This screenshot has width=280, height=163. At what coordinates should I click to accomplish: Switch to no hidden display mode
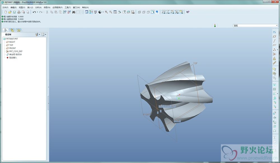coord(148,12)
